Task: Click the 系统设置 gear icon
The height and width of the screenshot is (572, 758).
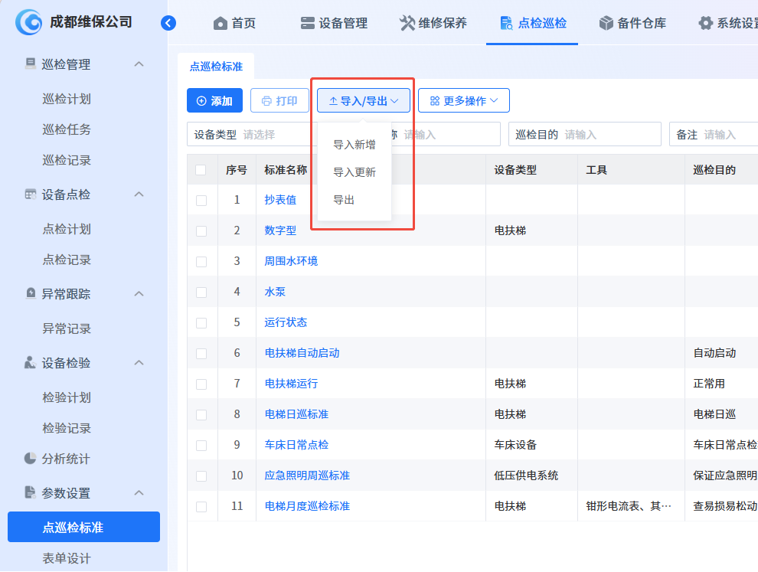Action: pos(705,23)
